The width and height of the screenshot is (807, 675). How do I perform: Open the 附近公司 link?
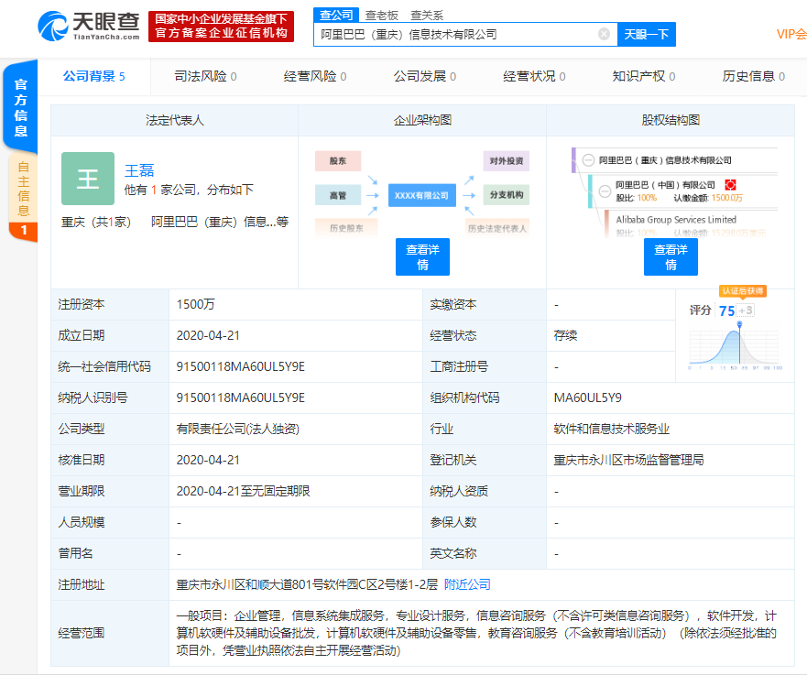(467, 584)
